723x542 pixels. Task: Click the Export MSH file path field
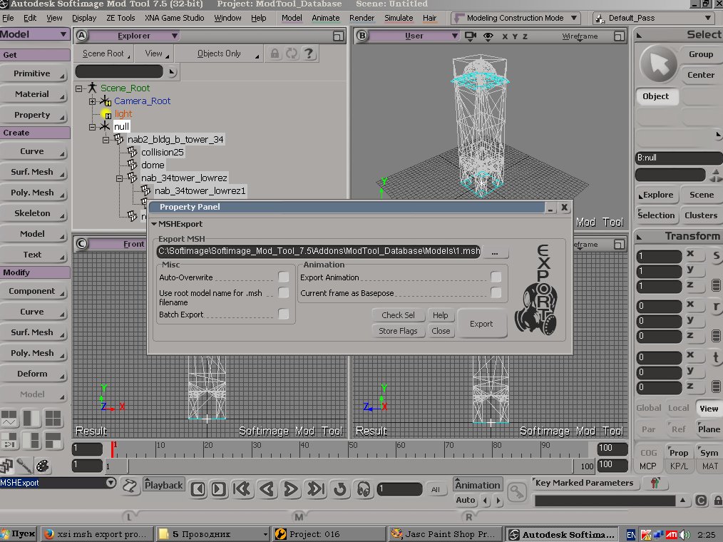(x=319, y=252)
